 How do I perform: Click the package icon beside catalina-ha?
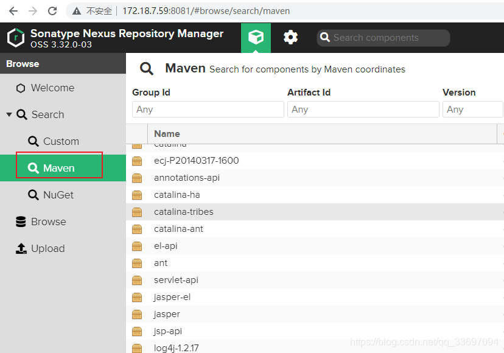coord(137,195)
